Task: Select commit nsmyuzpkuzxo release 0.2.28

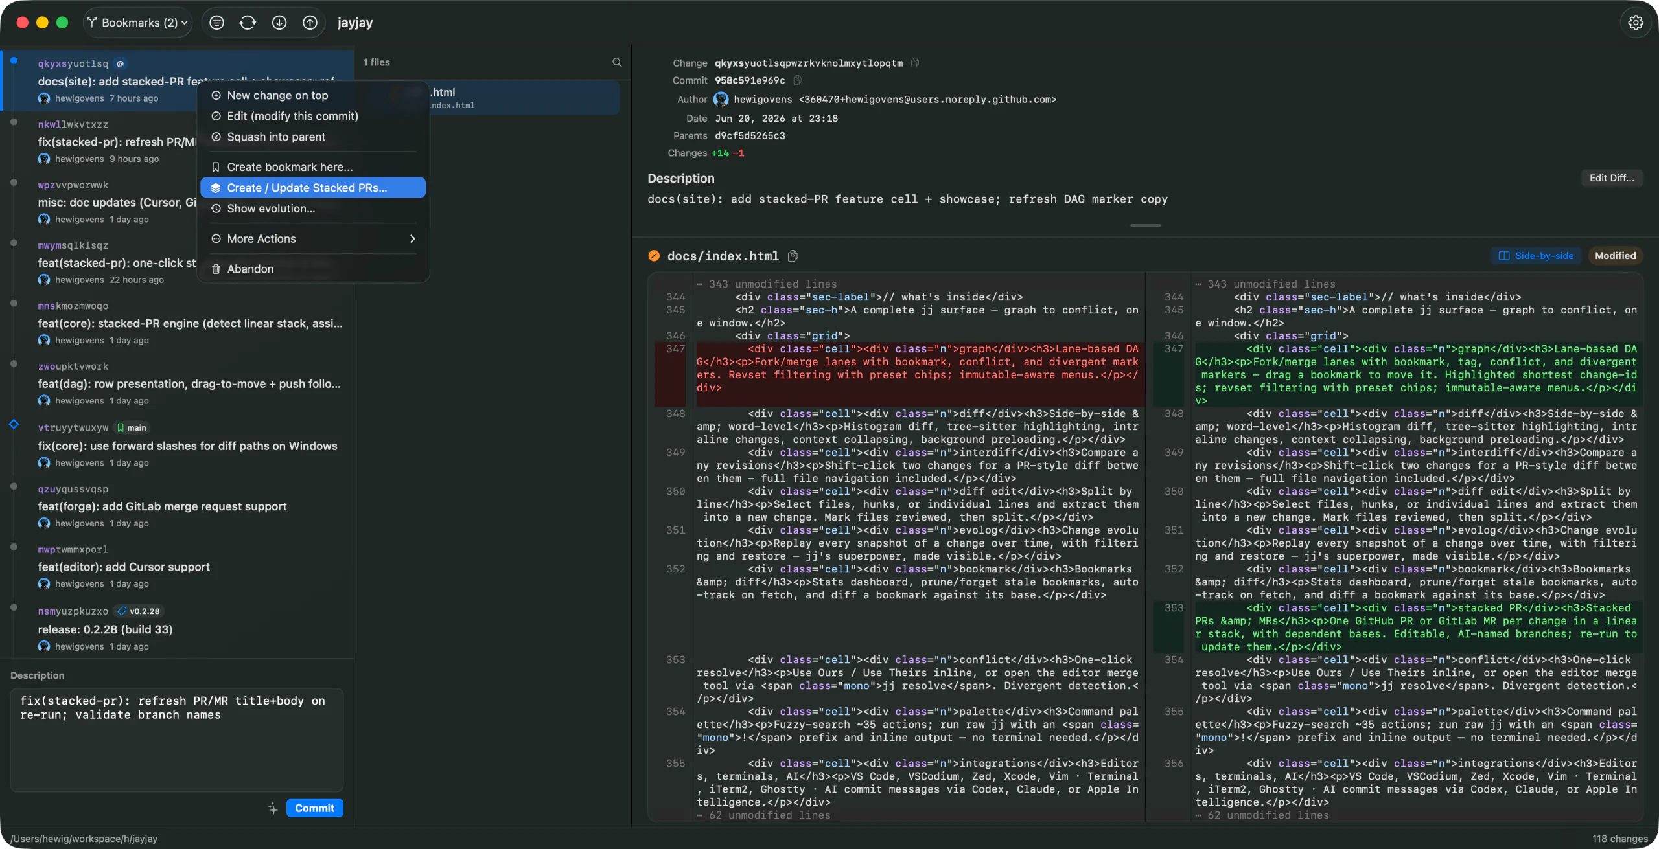Action: 177,628
